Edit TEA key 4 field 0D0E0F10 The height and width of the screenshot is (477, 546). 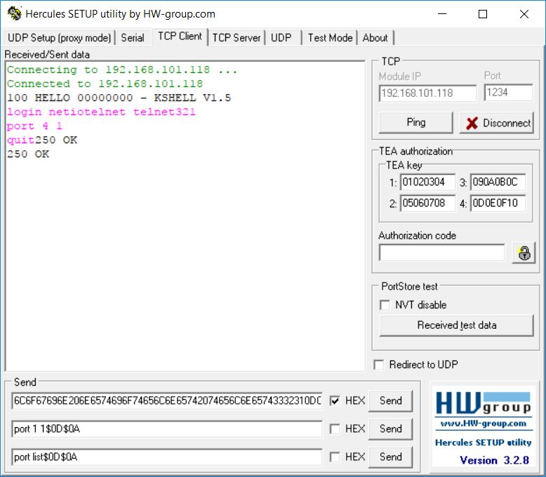click(498, 203)
